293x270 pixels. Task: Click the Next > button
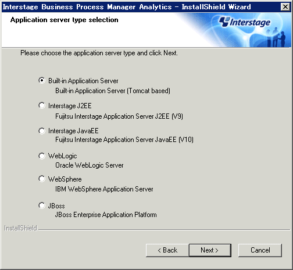click(210, 250)
